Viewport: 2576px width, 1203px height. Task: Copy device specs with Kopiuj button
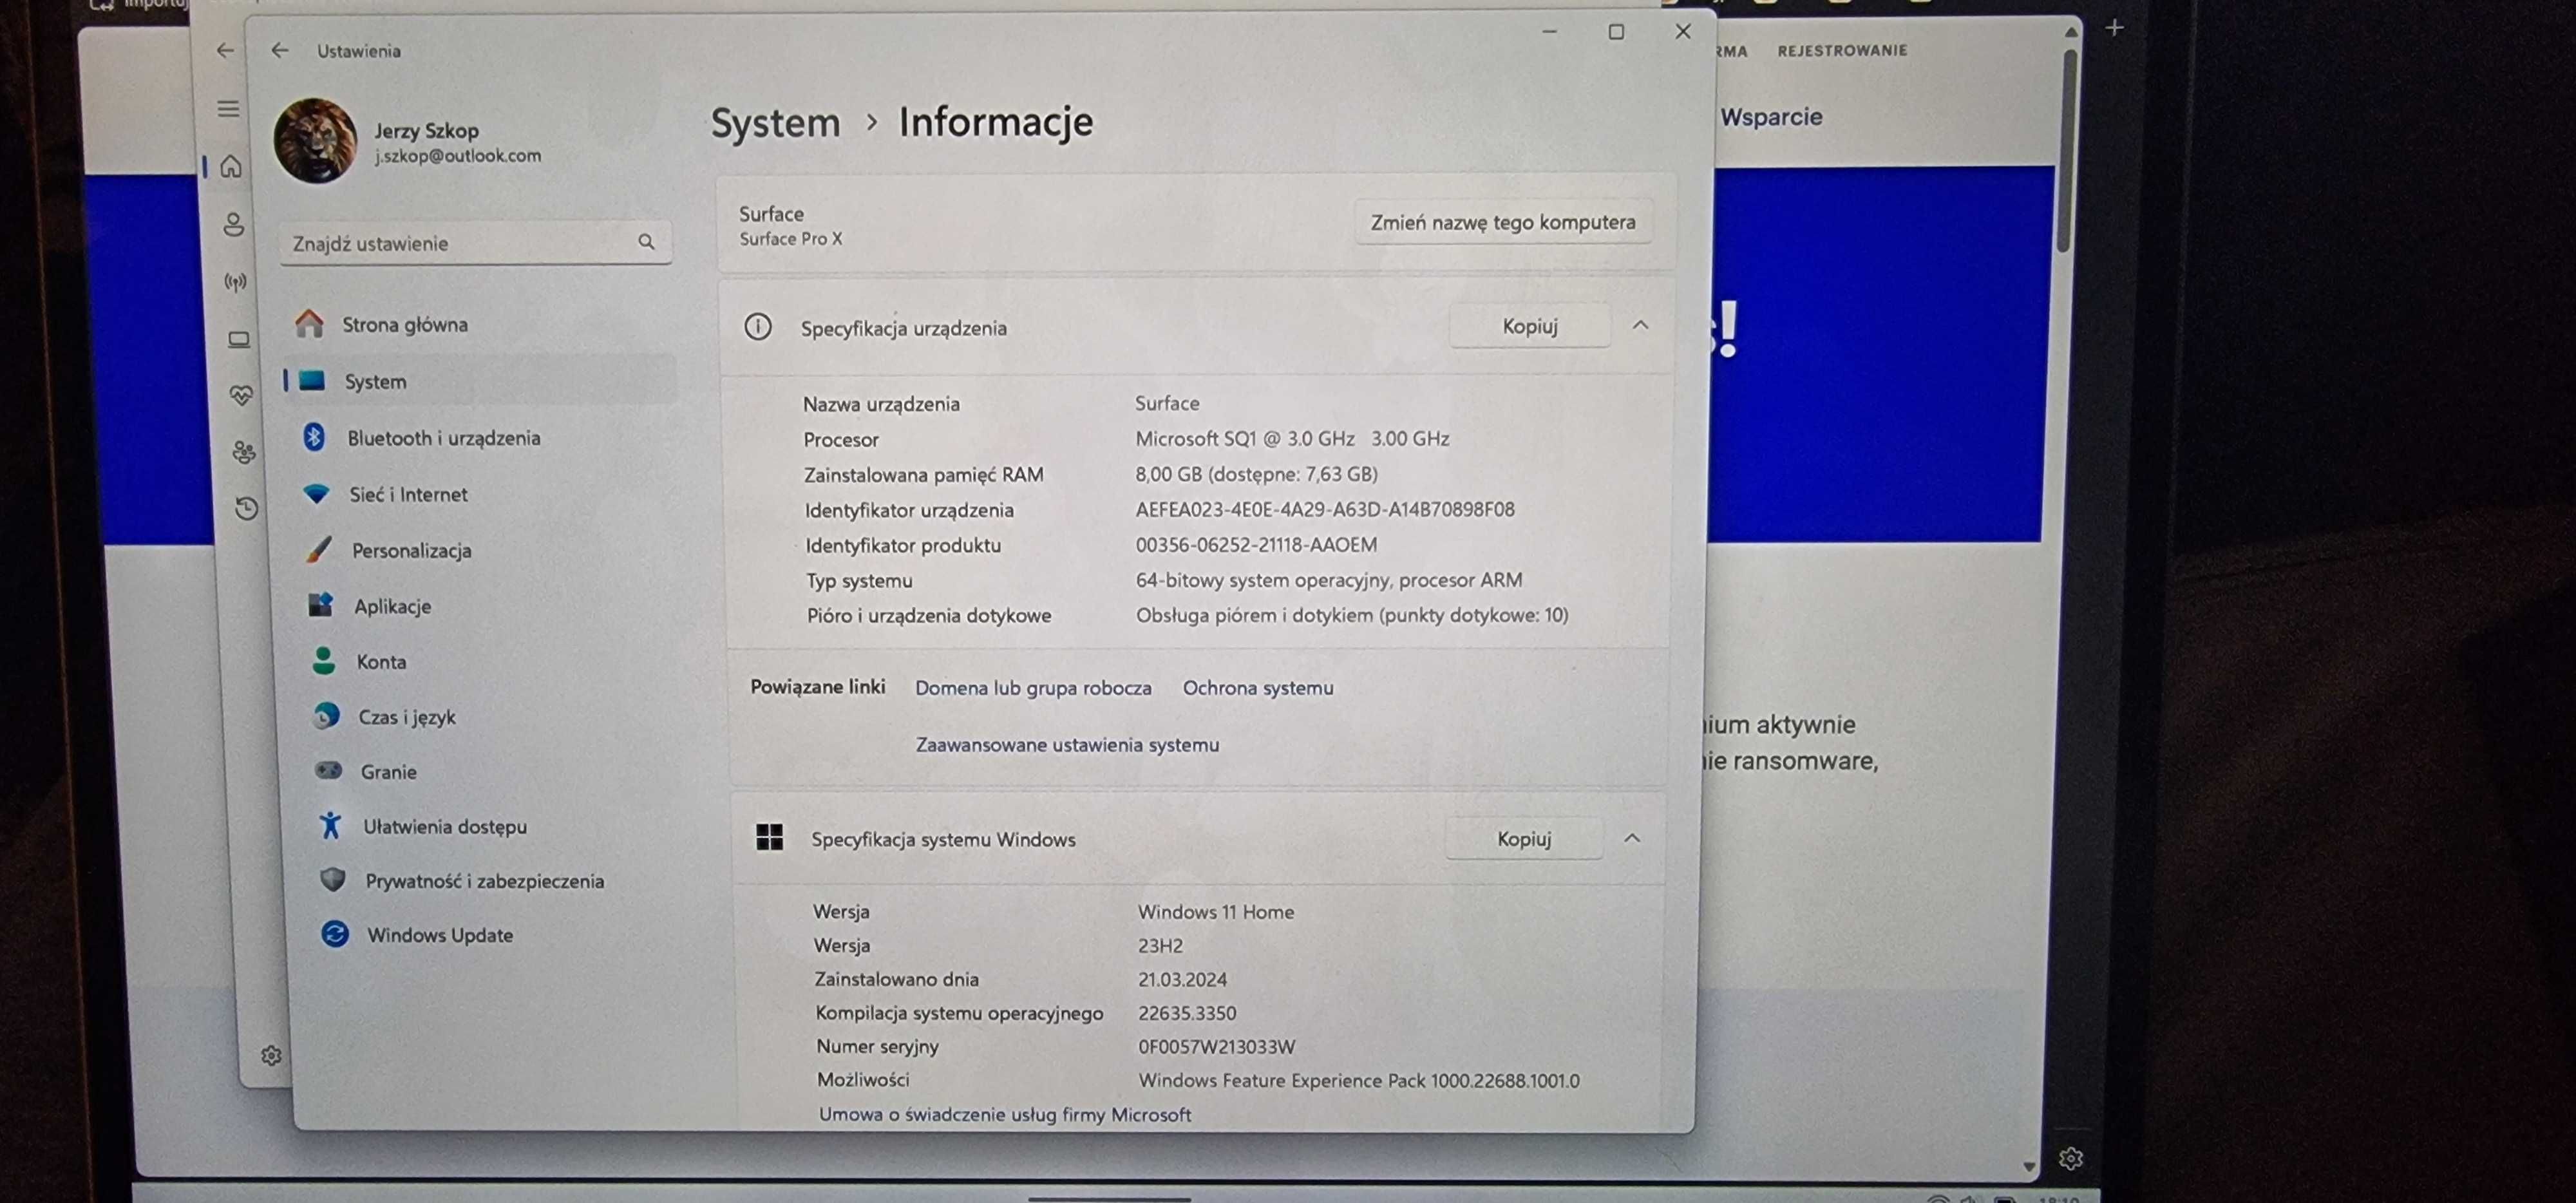point(1530,325)
